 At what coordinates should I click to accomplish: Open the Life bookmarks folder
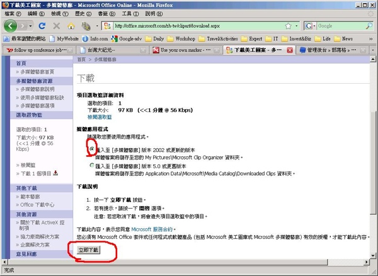pyautogui.click(x=323, y=38)
